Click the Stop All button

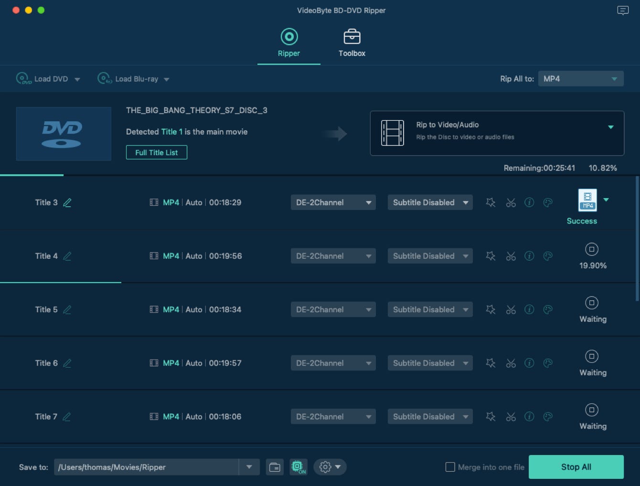pyautogui.click(x=576, y=467)
